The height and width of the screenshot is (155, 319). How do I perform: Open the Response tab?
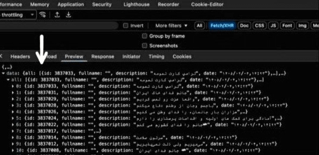click(103, 56)
